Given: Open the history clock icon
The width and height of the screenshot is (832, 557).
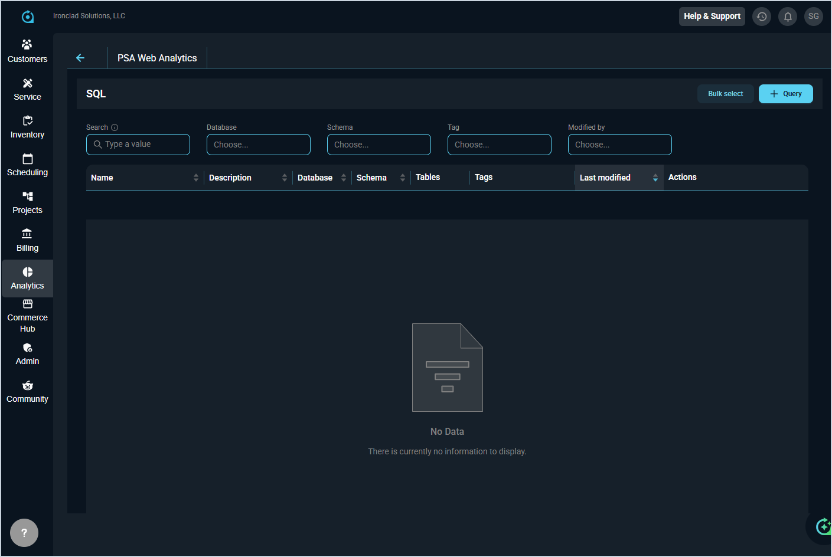Looking at the screenshot, I should coord(762,17).
